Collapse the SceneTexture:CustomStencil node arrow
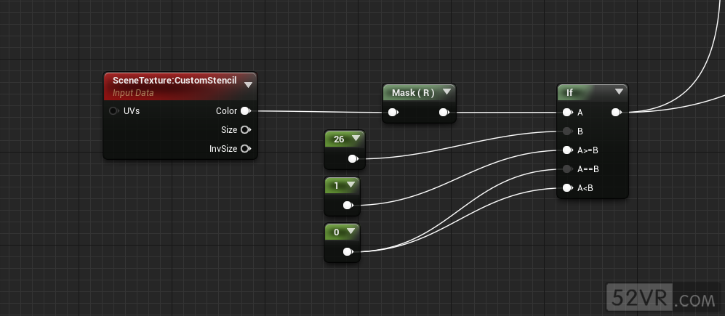The image size is (725, 316). 248,85
